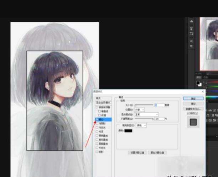Click the 不透明度 opacity slider handle
The image size is (218, 177).
pos(153,119)
